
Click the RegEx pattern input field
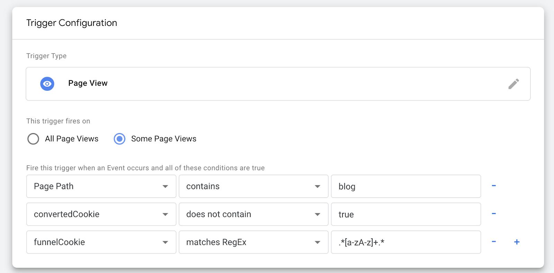405,242
